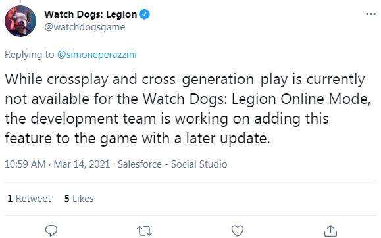Click the 10:59 AM timestamp
Viewport: 381px width, 238px height.
(x=25, y=164)
